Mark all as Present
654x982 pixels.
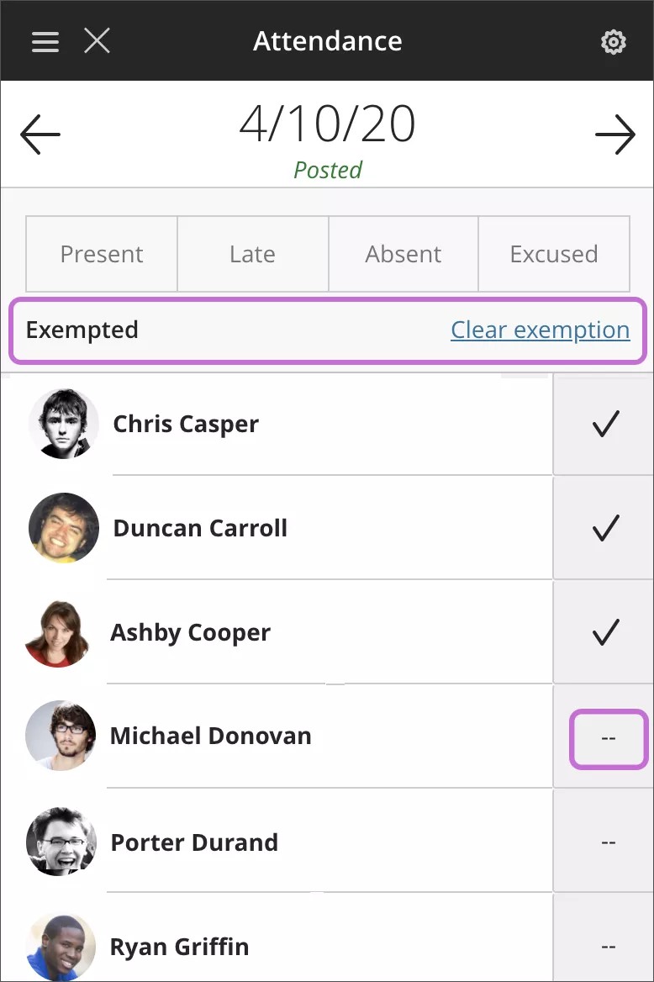coord(102,254)
